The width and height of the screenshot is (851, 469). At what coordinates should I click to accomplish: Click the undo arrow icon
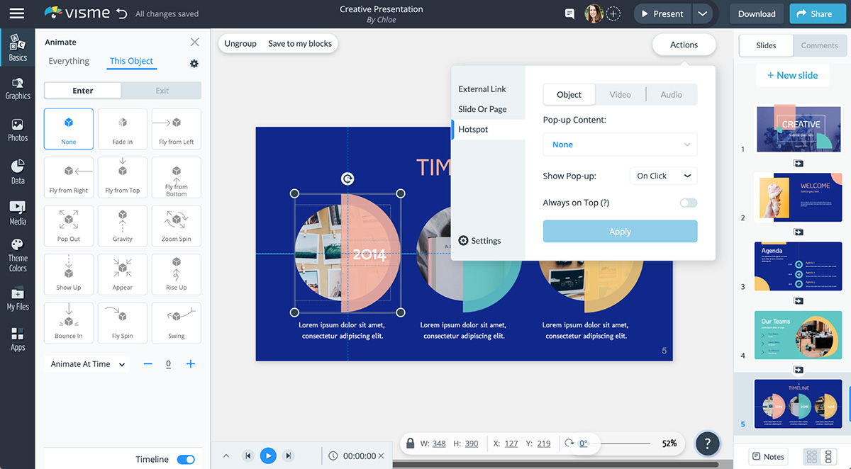pos(121,13)
